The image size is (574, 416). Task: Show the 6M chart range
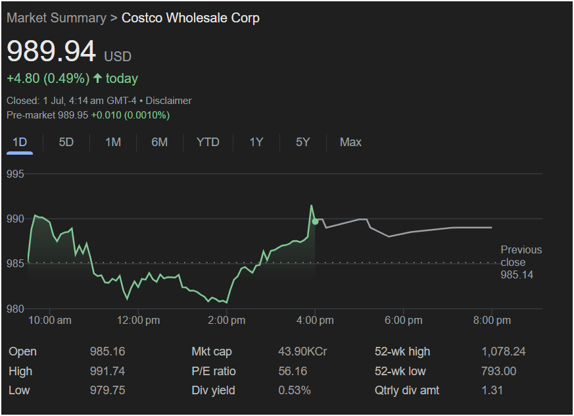click(160, 142)
